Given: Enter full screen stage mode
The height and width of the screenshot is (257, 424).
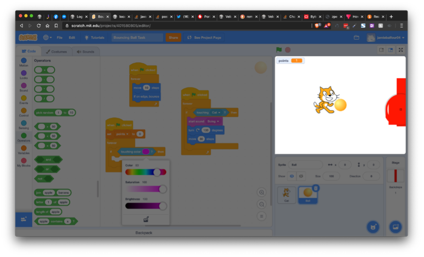Looking at the screenshot, I should pyautogui.click(x=401, y=50).
